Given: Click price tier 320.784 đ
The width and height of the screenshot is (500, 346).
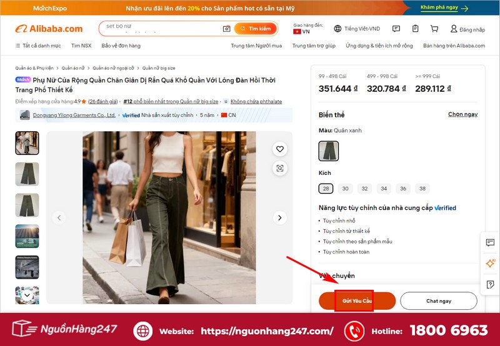Looking at the screenshot, I should click(386, 89).
